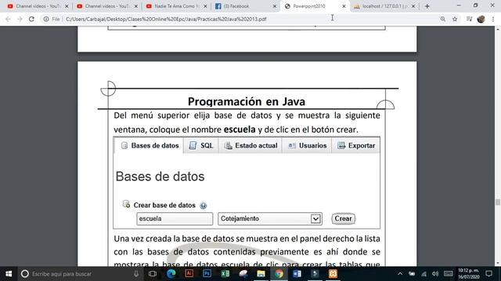Click Chrome's forward navigation arrow
Image resolution: width=501 pixels, height=281 pixels.
pyautogui.click(x=20, y=19)
